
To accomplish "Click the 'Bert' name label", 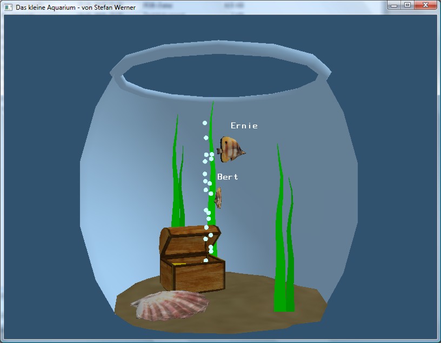I will pyautogui.click(x=228, y=177).
